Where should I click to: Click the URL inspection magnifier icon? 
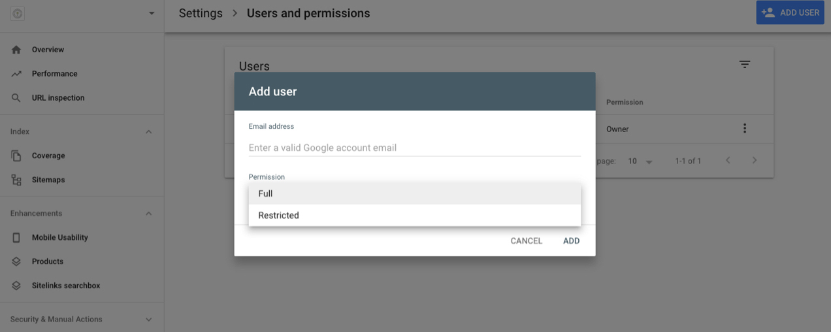16,98
